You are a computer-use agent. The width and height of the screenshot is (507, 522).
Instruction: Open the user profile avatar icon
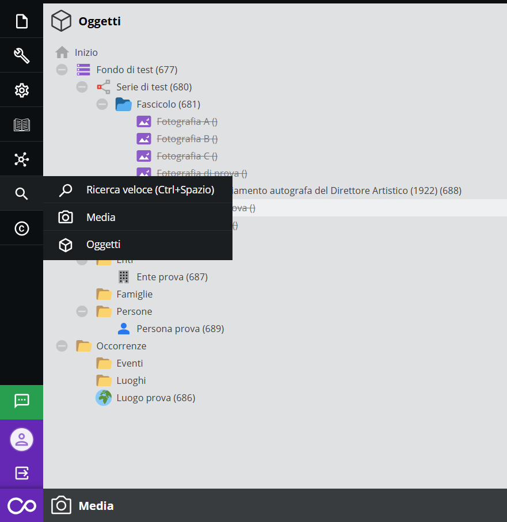[21, 440]
